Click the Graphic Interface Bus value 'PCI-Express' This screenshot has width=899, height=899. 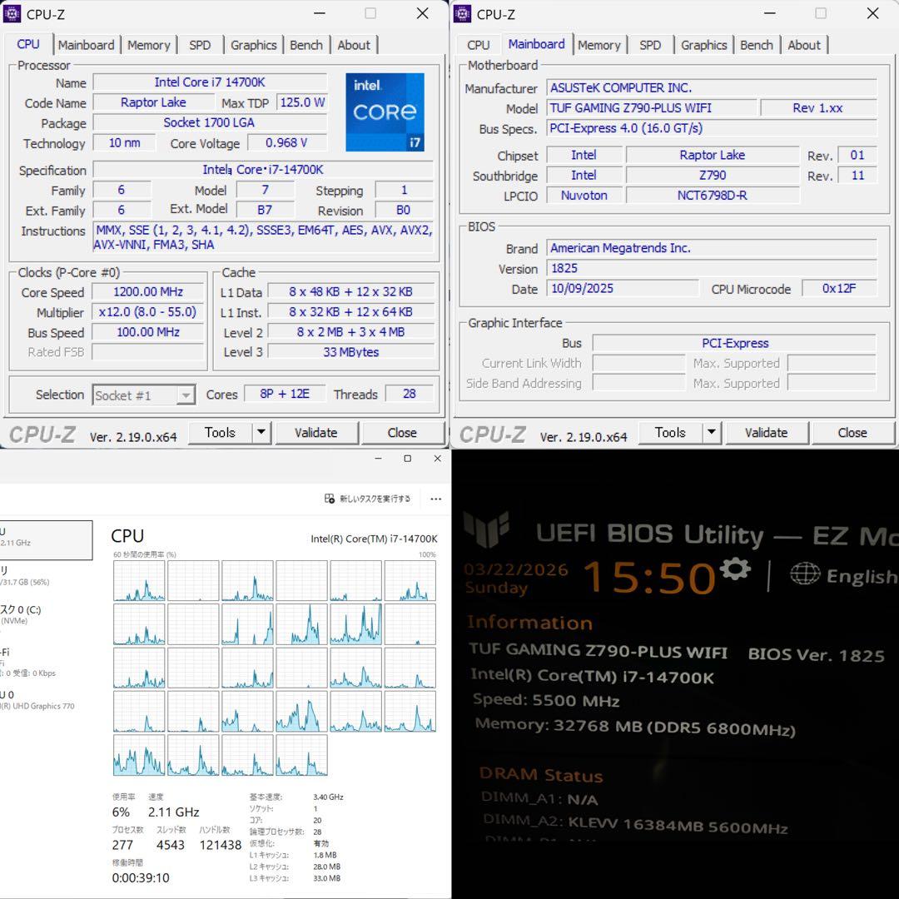click(x=734, y=344)
